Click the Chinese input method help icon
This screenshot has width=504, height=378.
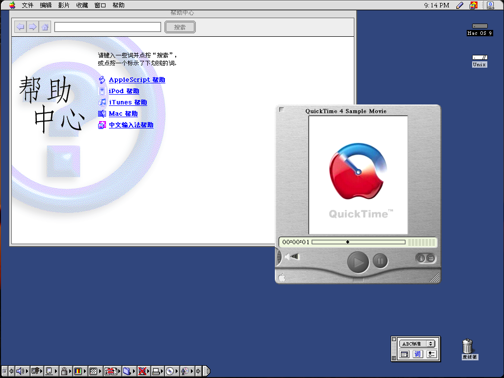pyautogui.click(x=102, y=125)
